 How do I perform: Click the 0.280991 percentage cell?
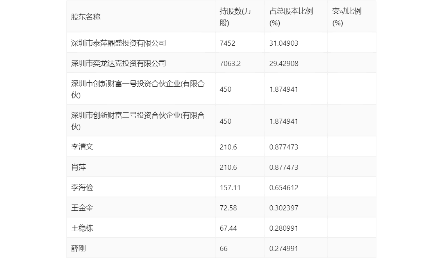[284, 228]
